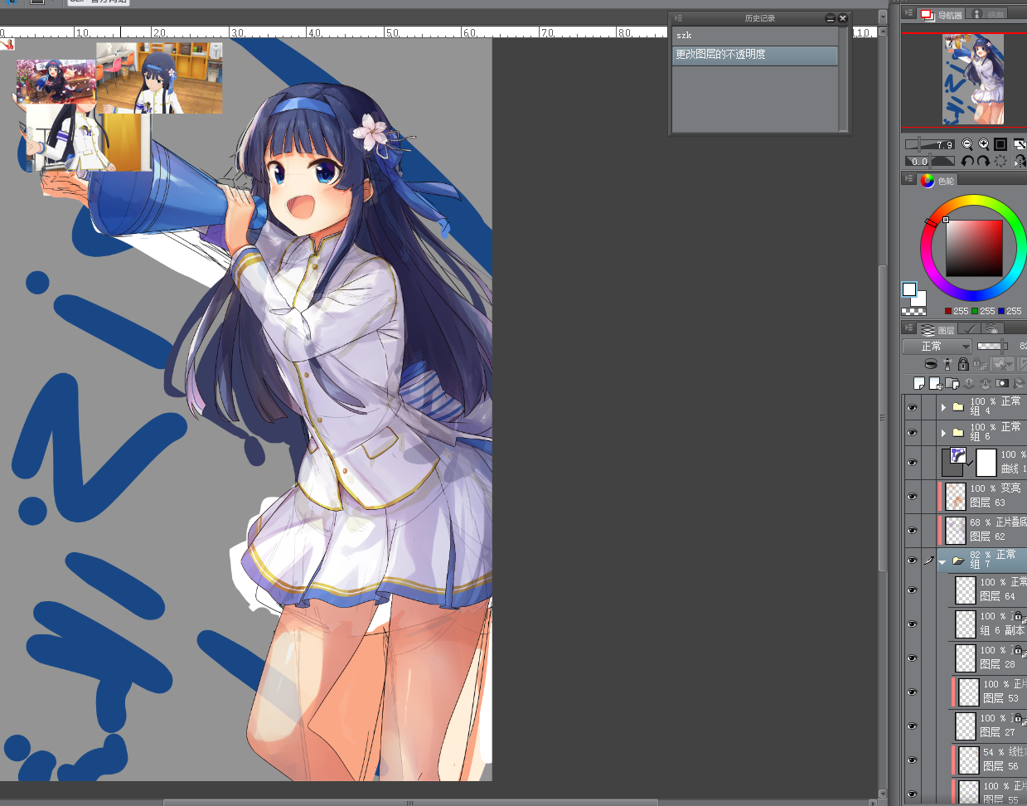Open the Color Wheel panel menu icon
Image resolution: width=1027 pixels, height=806 pixels.
[908, 179]
